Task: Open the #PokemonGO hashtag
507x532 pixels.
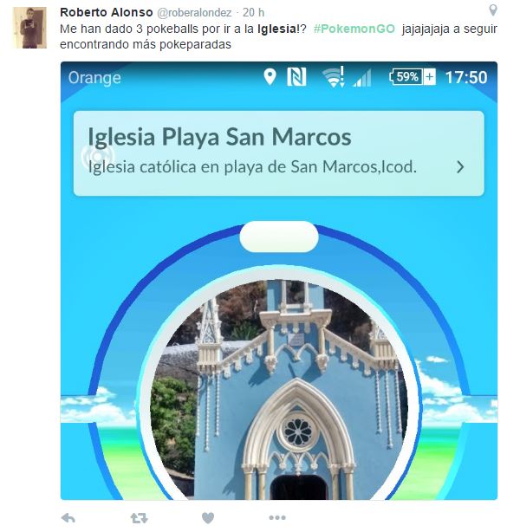Action: pyautogui.click(x=354, y=29)
